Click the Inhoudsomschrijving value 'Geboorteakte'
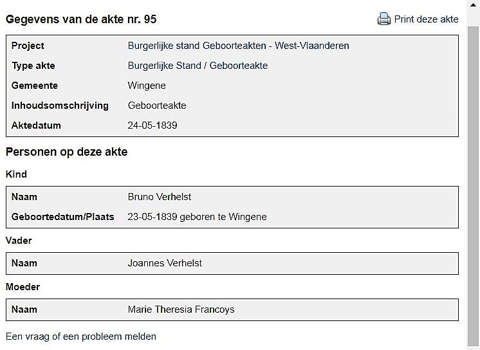This screenshot has height=350, width=480. click(x=157, y=106)
